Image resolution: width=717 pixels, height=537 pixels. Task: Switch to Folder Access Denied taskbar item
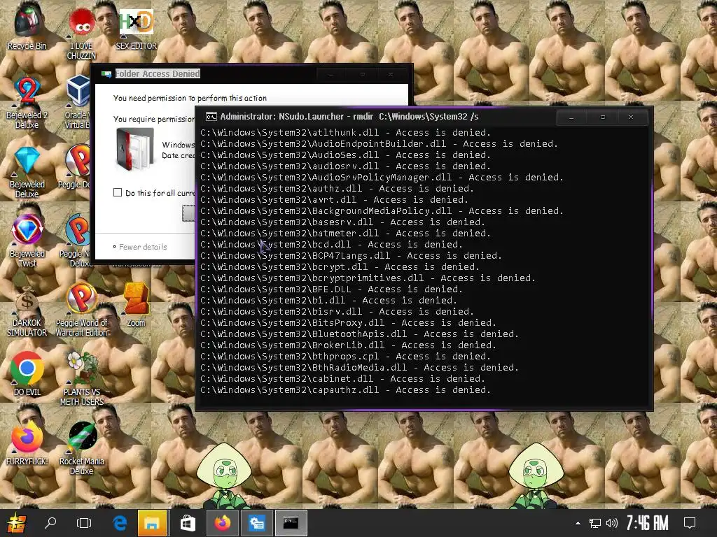(256, 523)
